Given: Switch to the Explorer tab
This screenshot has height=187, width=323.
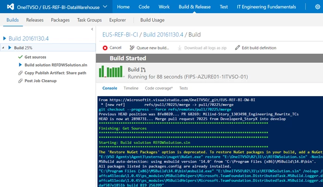Looking at the screenshot, I should [x=117, y=20].
